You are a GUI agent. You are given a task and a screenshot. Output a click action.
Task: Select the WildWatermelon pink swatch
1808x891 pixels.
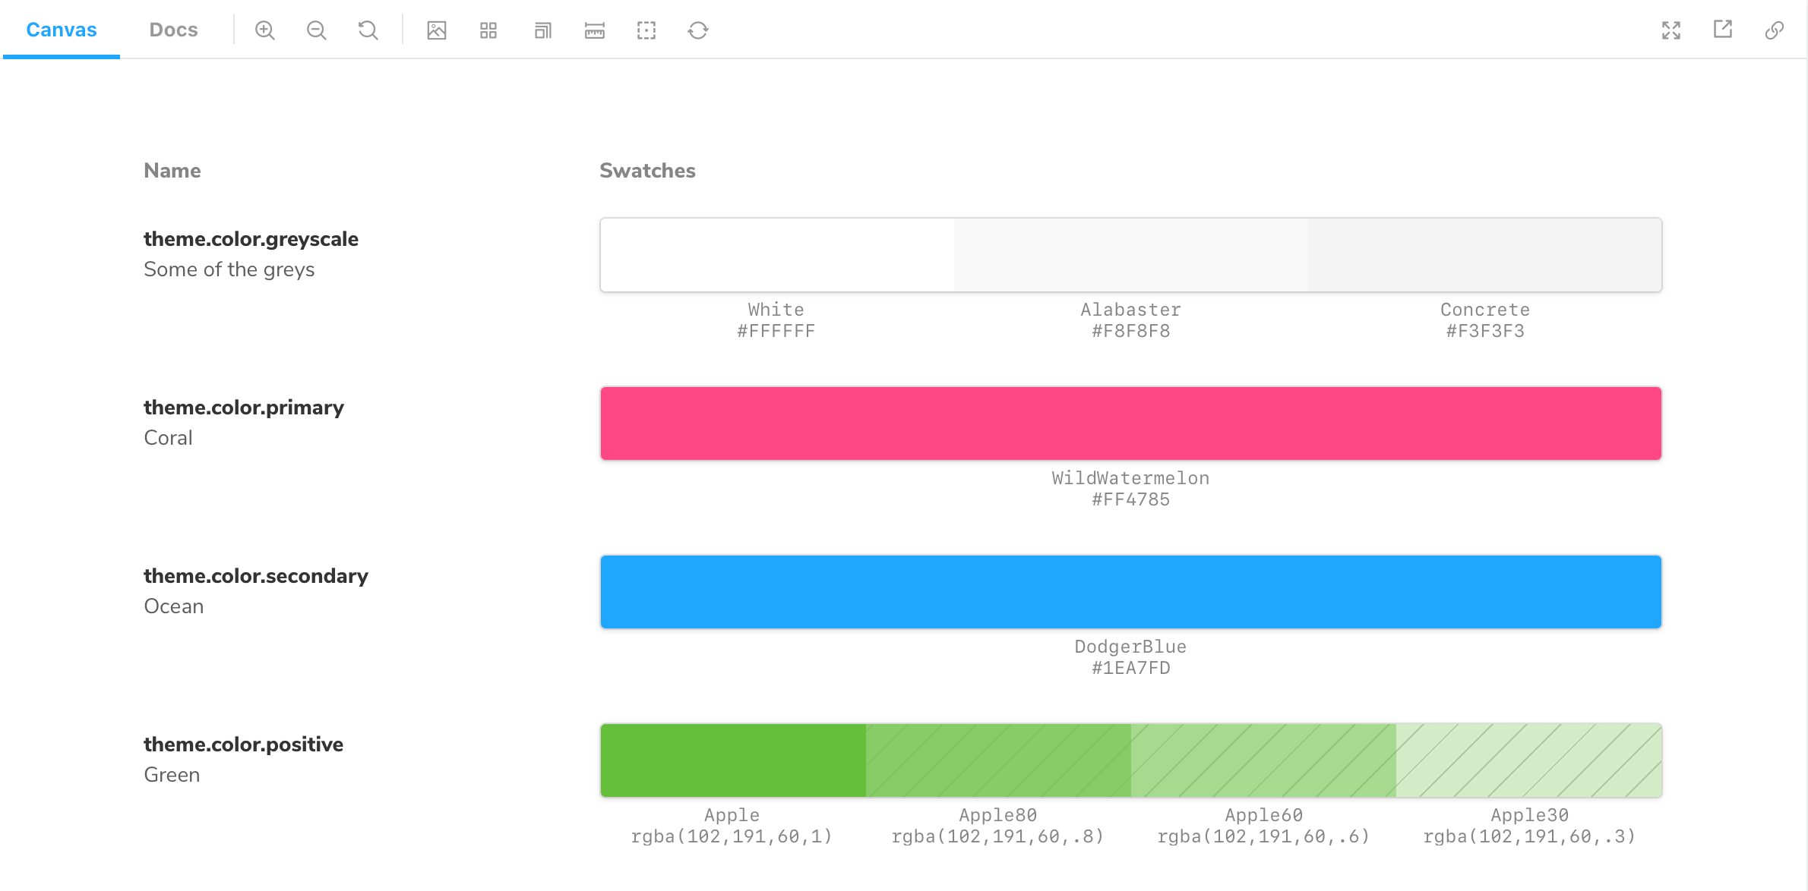pyautogui.click(x=1131, y=423)
